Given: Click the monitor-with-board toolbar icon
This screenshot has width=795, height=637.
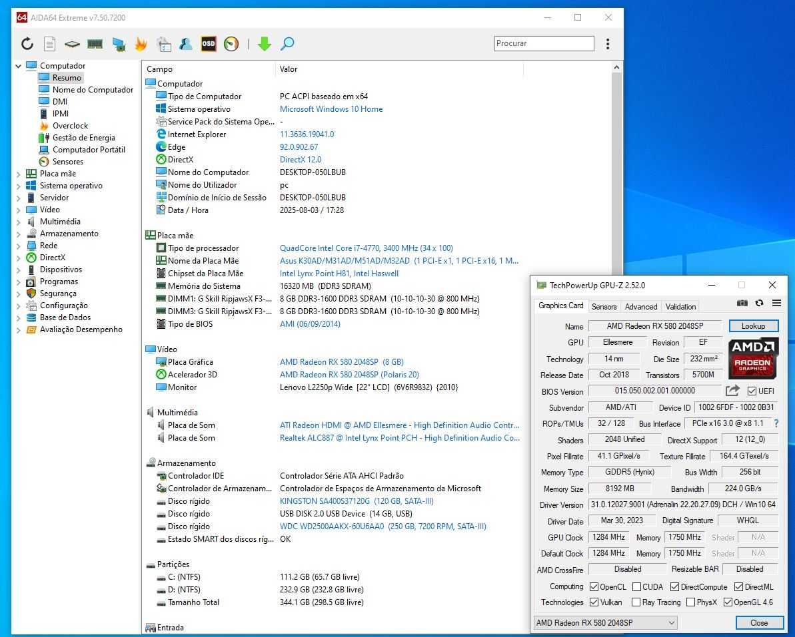Looking at the screenshot, I should 119,44.
